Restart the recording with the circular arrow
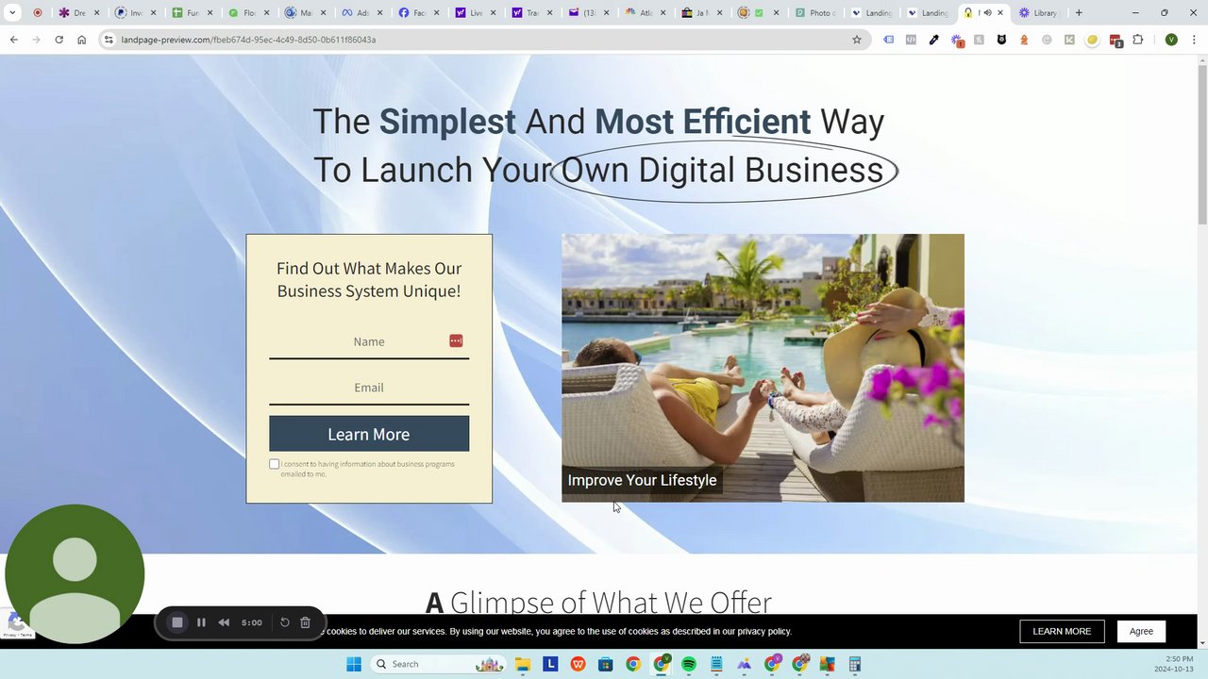The width and height of the screenshot is (1208, 679). [284, 622]
